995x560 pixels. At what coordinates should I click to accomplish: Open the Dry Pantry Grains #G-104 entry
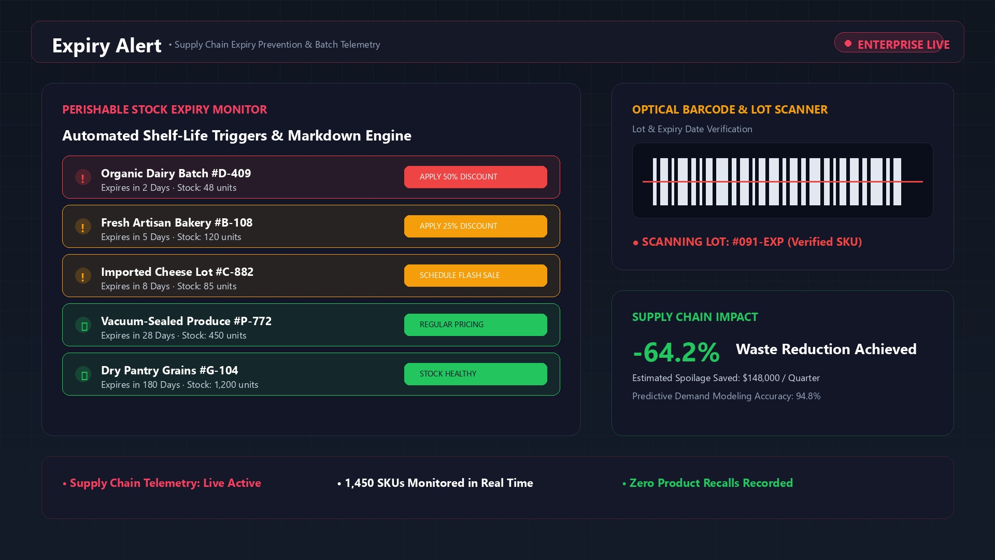click(x=311, y=374)
